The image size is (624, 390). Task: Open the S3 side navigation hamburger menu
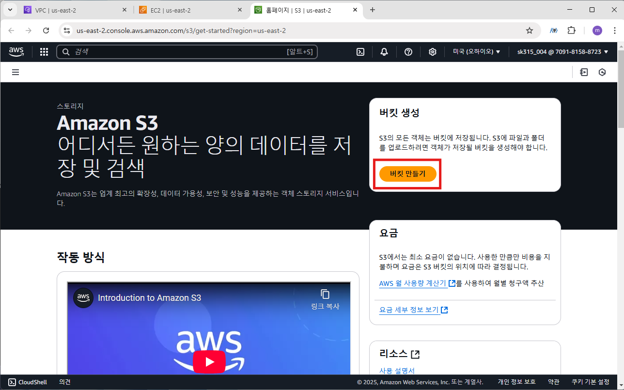tap(16, 72)
